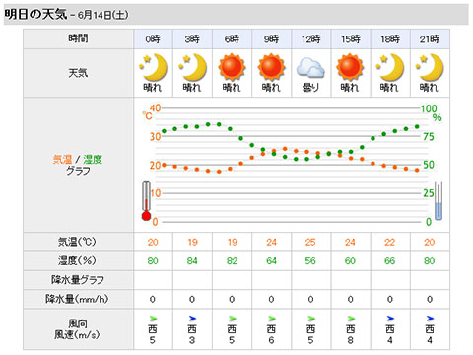Click the 曇り label under 12時
The image size is (473, 355).
tap(310, 87)
